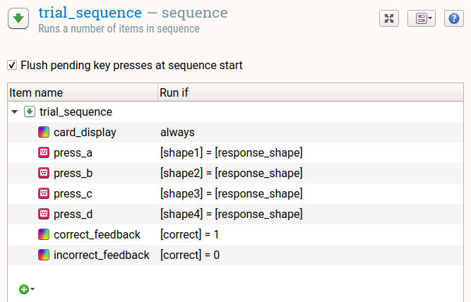The height and width of the screenshot is (302, 471).
Task: Click the 'Item name' column header
Action: coord(83,92)
